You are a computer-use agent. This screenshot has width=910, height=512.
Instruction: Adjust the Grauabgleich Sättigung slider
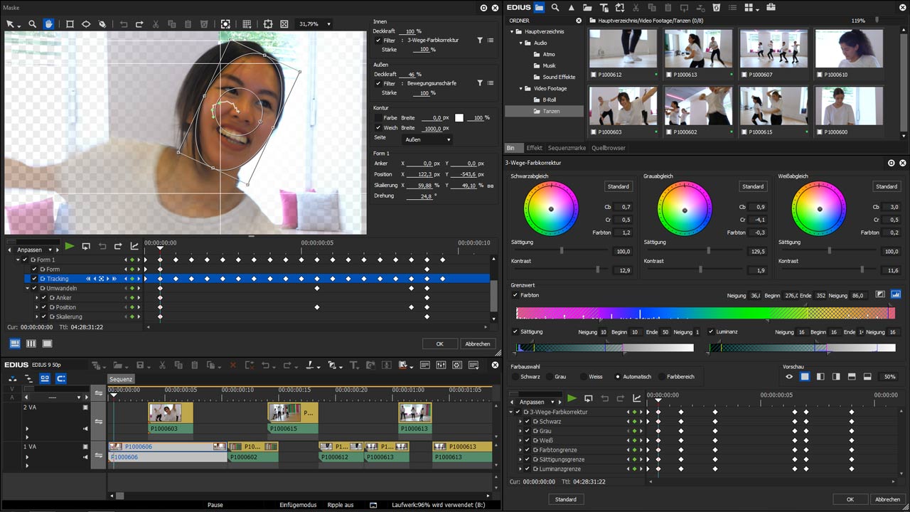tap(708, 251)
